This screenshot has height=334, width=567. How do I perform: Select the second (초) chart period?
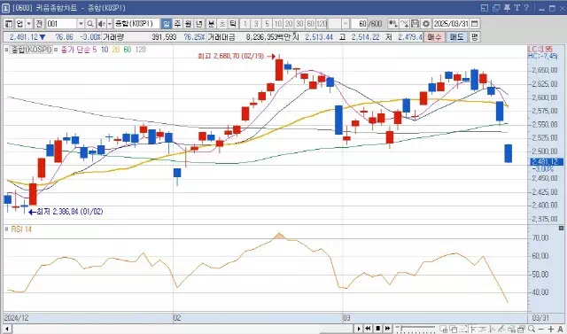click(222, 24)
